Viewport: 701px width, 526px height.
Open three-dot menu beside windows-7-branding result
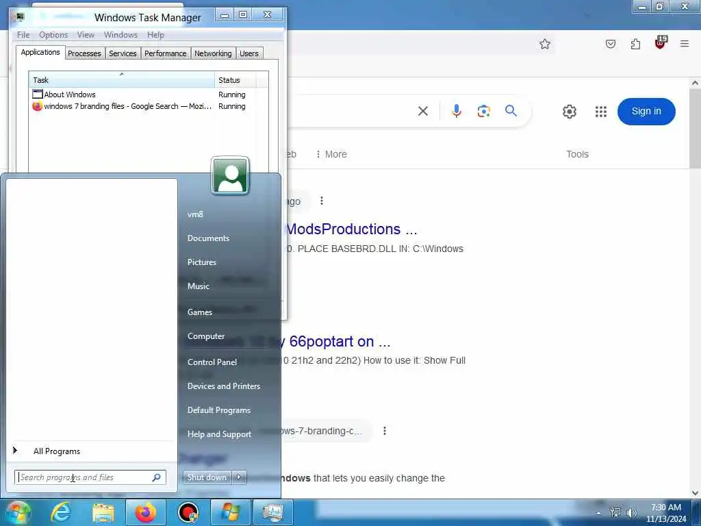tap(385, 431)
